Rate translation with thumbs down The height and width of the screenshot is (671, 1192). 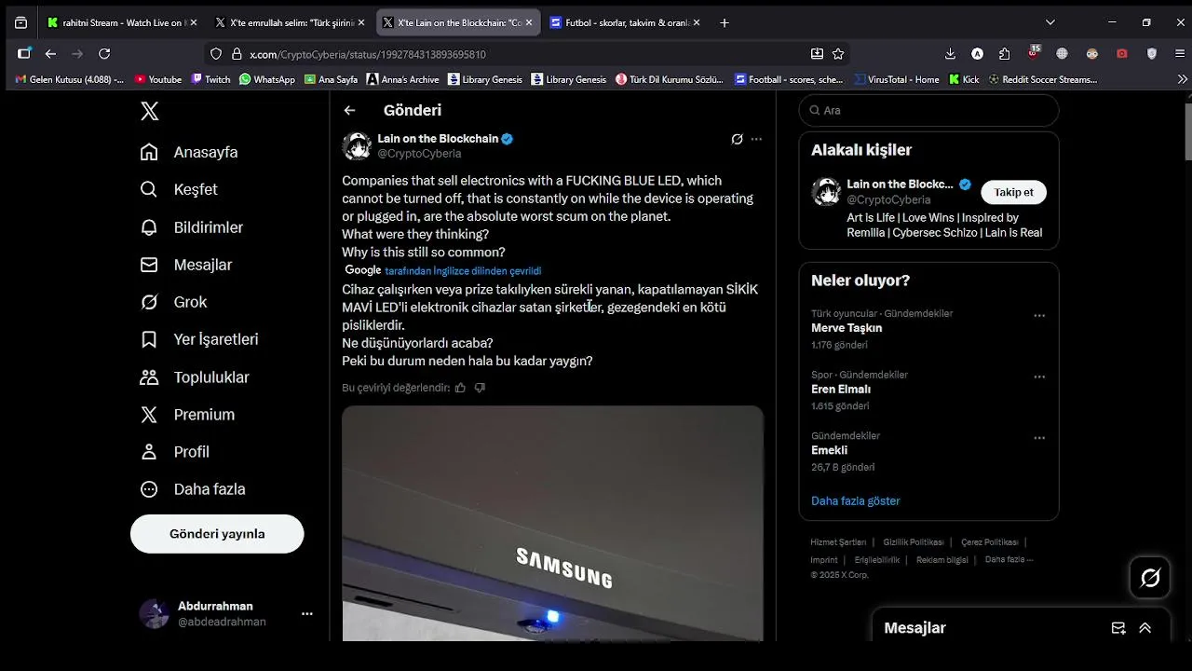click(480, 388)
